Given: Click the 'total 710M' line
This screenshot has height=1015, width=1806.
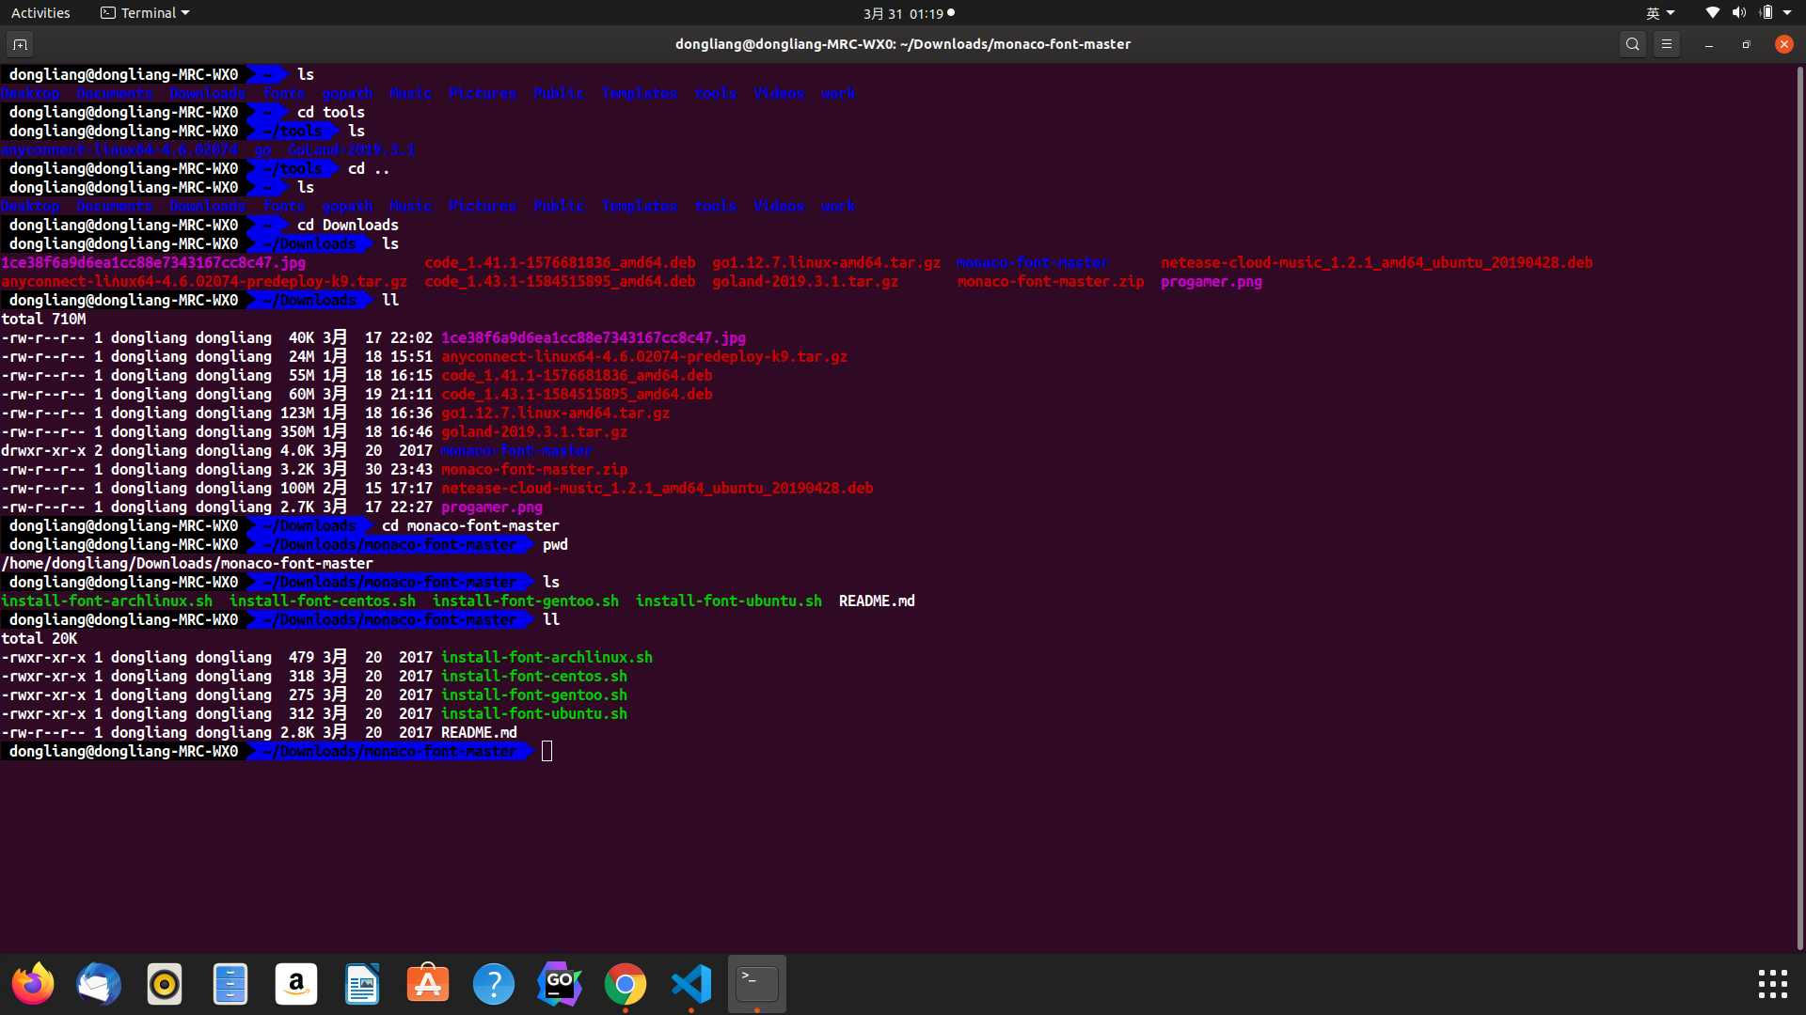Looking at the screenshot, I should 43,319.
